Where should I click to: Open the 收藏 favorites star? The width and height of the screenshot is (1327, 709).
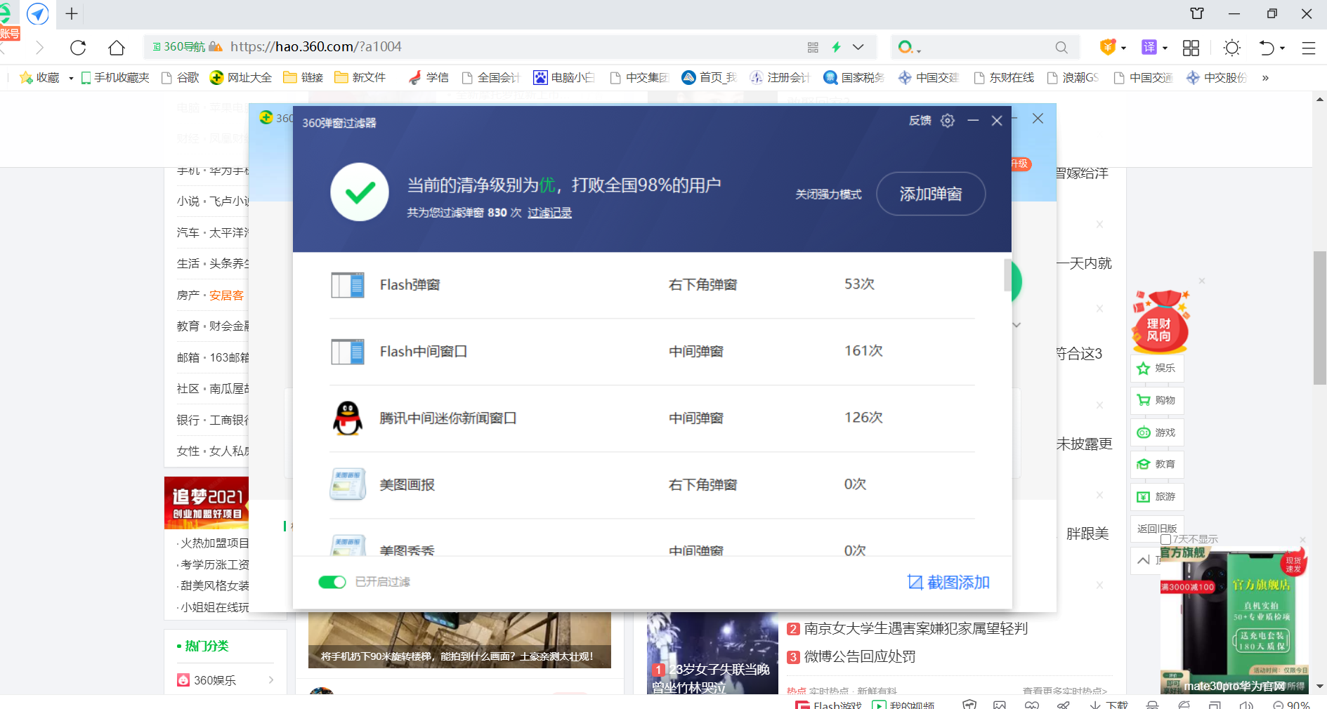tap(39, 77)
